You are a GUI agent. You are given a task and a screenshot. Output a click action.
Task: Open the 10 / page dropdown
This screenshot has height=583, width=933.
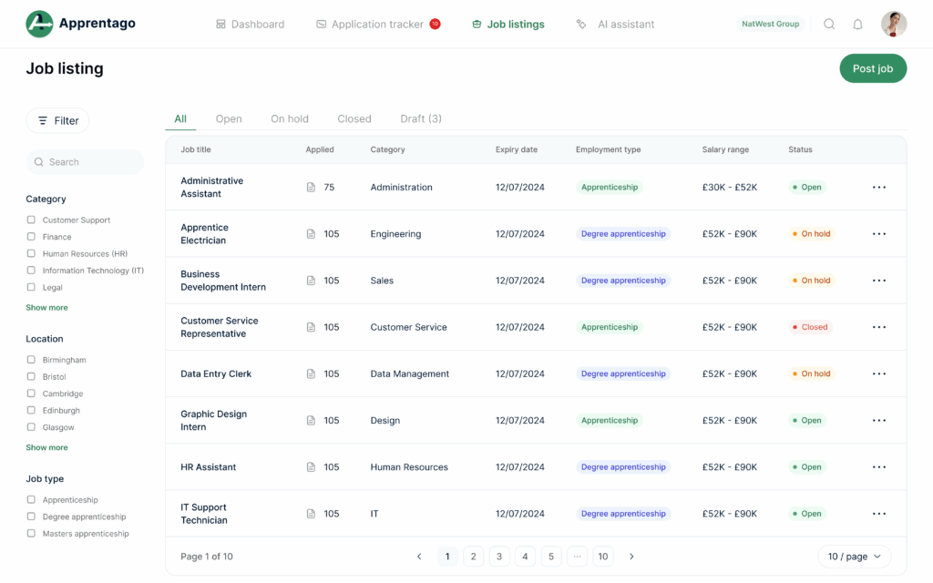854,557
